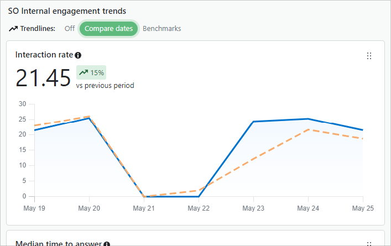This screenshot has width=391, height=246.
Task: Turn trendlines Off
Action: coord(69,29)
